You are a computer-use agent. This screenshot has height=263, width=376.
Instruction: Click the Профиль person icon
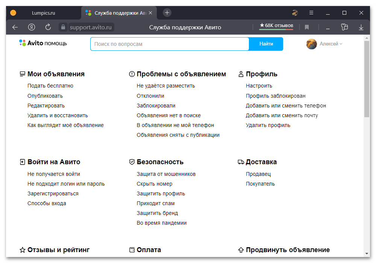[241, 74]
